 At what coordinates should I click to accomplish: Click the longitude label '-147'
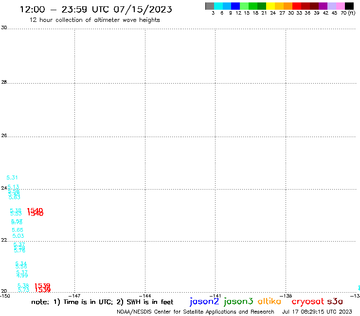coord(74,296)
